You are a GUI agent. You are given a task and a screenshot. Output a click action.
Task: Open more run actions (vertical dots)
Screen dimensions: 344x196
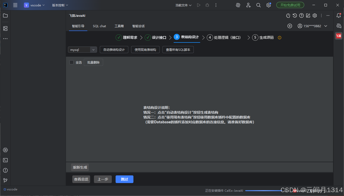(216, 5)
